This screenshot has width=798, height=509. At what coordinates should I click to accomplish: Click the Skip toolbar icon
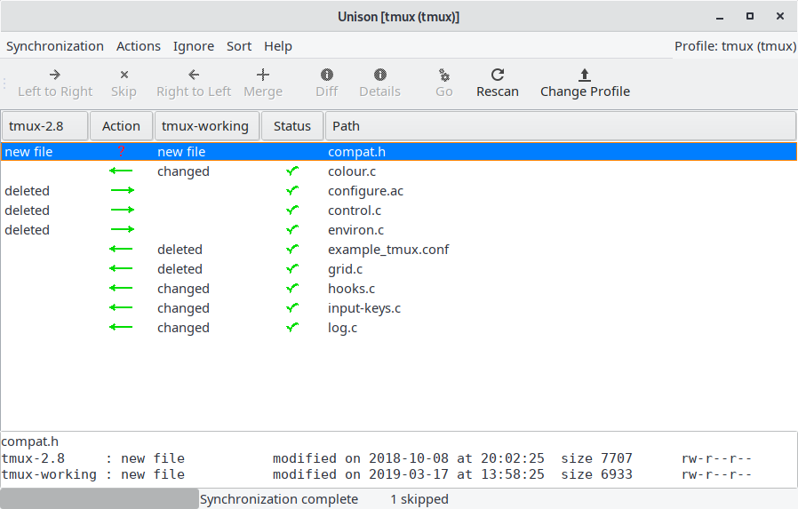pyautogui.click(x=124, y=75)
